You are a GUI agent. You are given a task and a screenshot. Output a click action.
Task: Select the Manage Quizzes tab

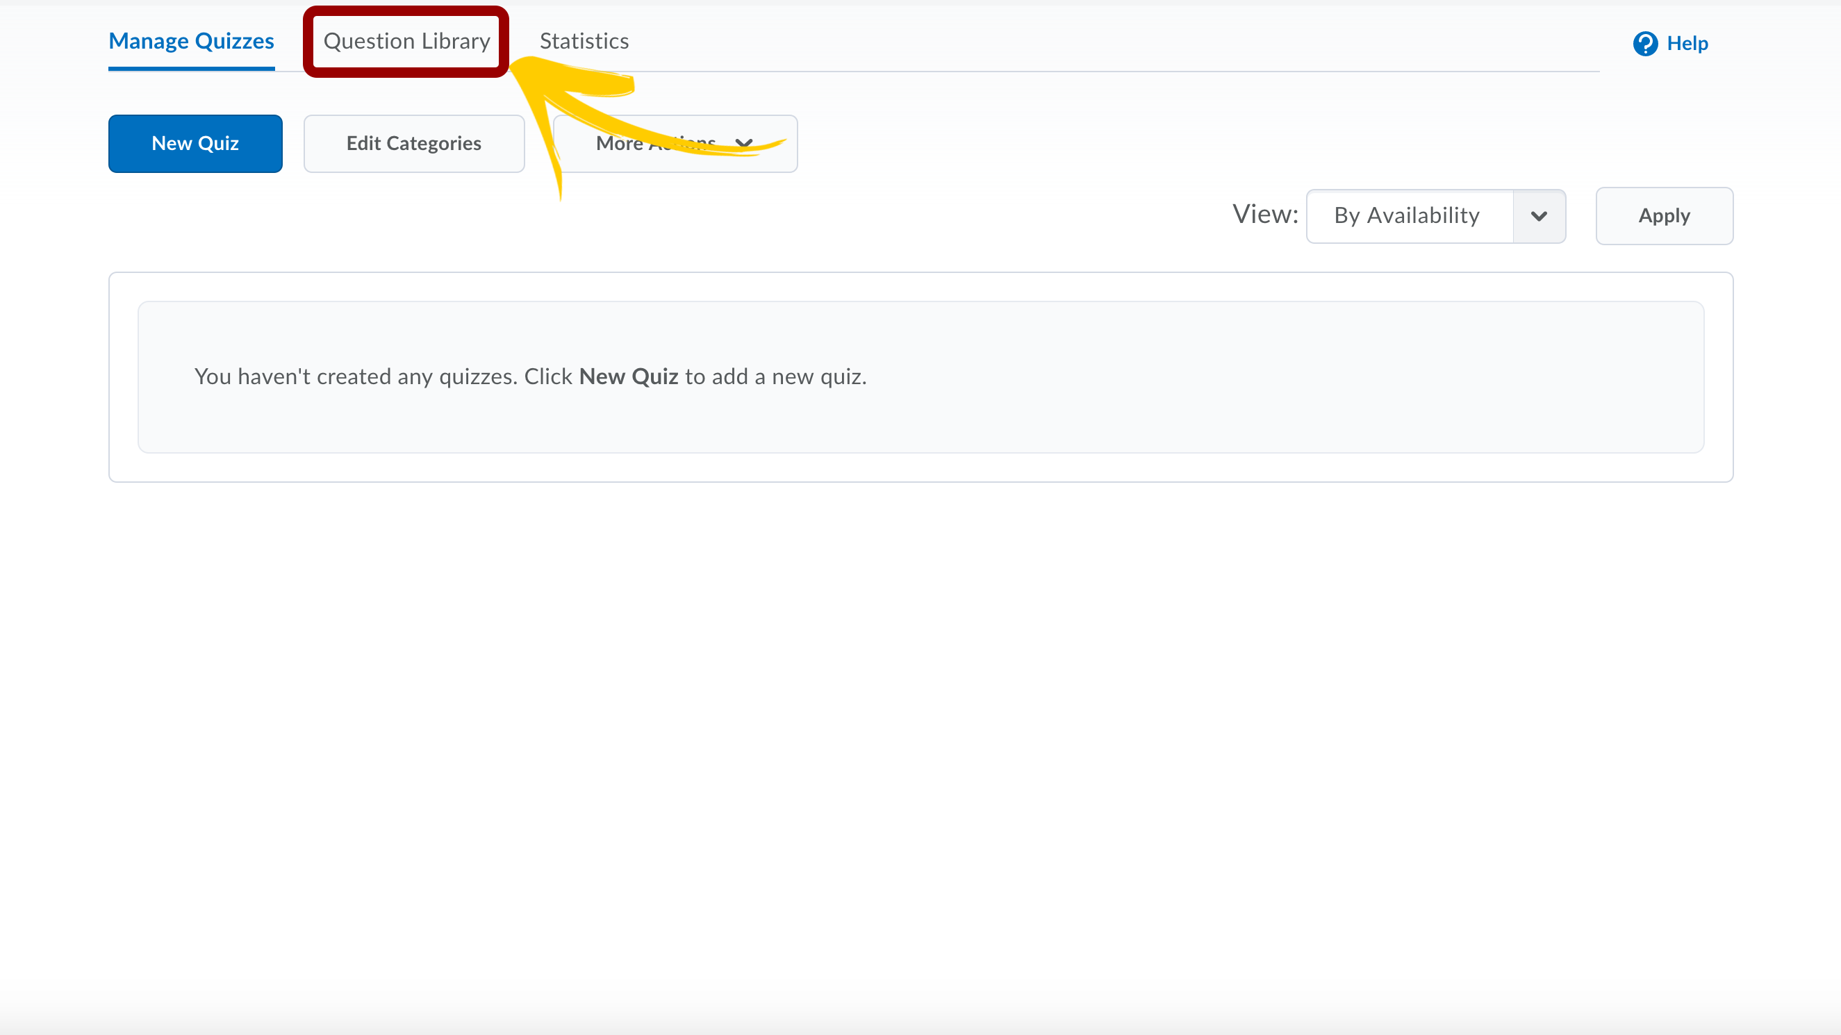point(191,42)
